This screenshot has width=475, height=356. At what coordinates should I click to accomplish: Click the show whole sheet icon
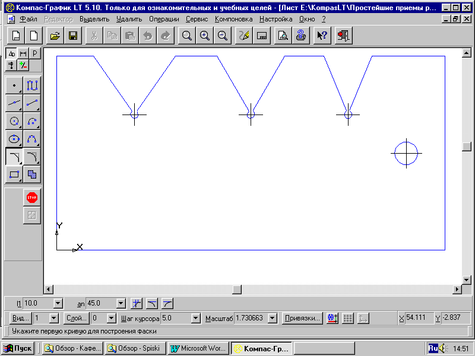coord(262,36)
